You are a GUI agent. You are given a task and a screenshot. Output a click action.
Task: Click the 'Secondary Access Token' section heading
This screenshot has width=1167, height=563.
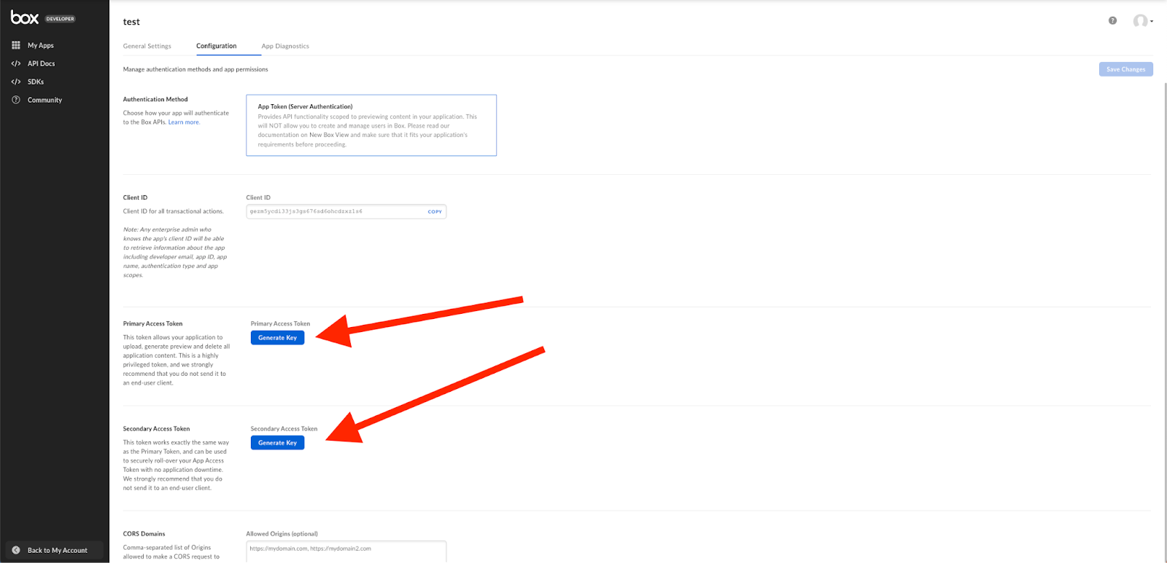(156, 428)
